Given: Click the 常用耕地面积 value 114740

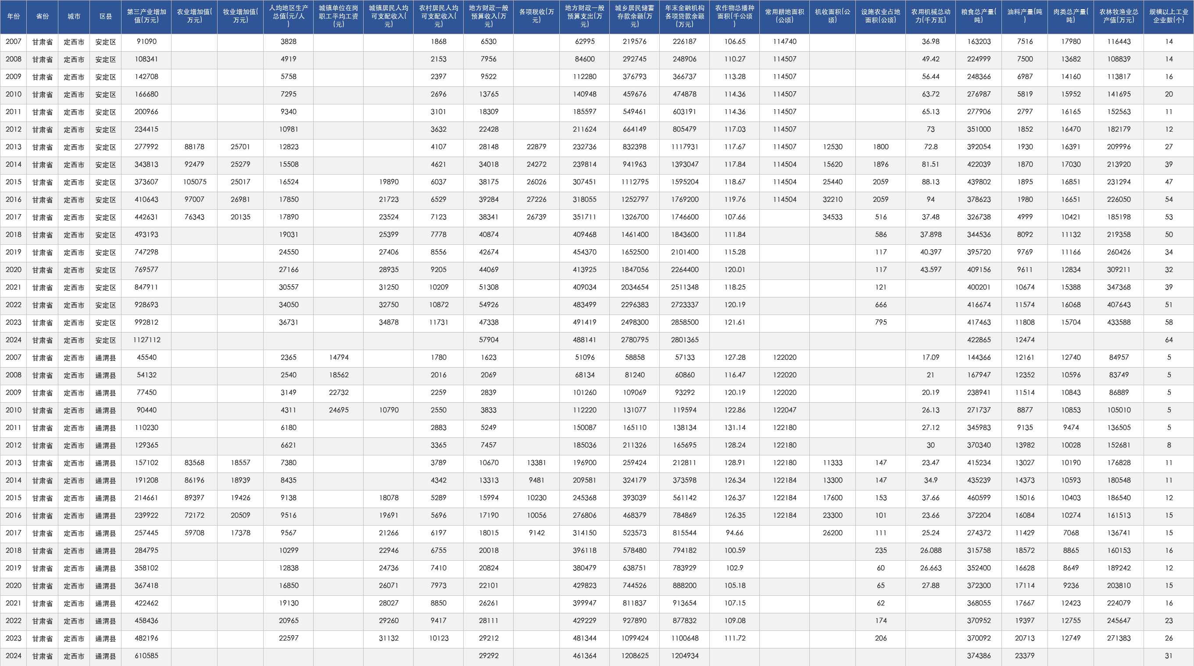Looking at the screenshot, I should (x=785, y=42).
